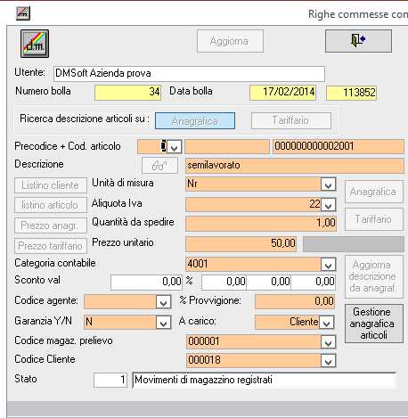This screenshot has height=418, width=408.
Task: Click the Prezzo unitario field 50,00
Action: 241,244
